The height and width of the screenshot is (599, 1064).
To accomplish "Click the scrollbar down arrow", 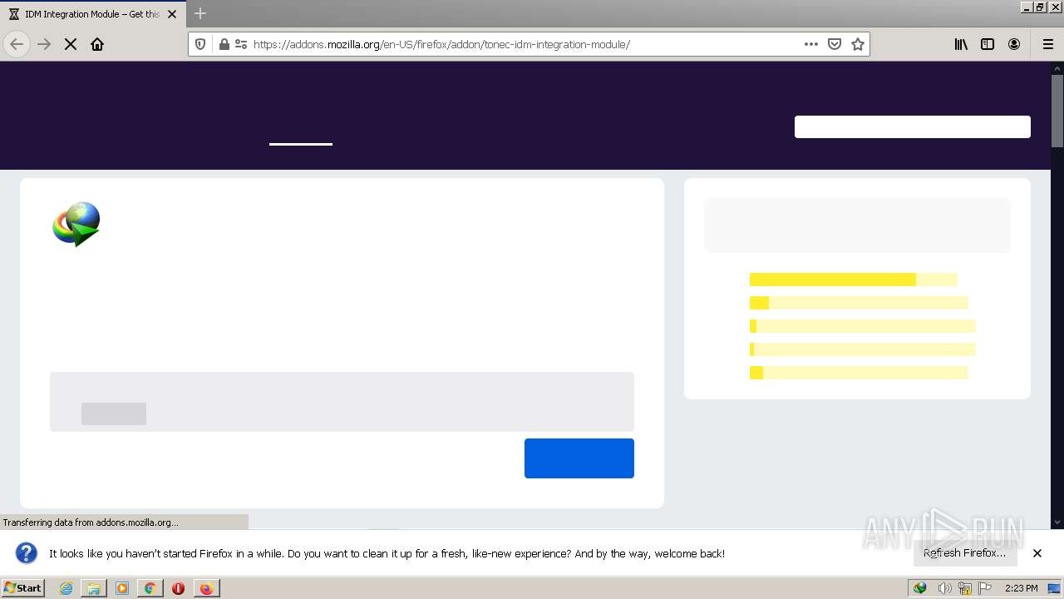I will 1057,522.
